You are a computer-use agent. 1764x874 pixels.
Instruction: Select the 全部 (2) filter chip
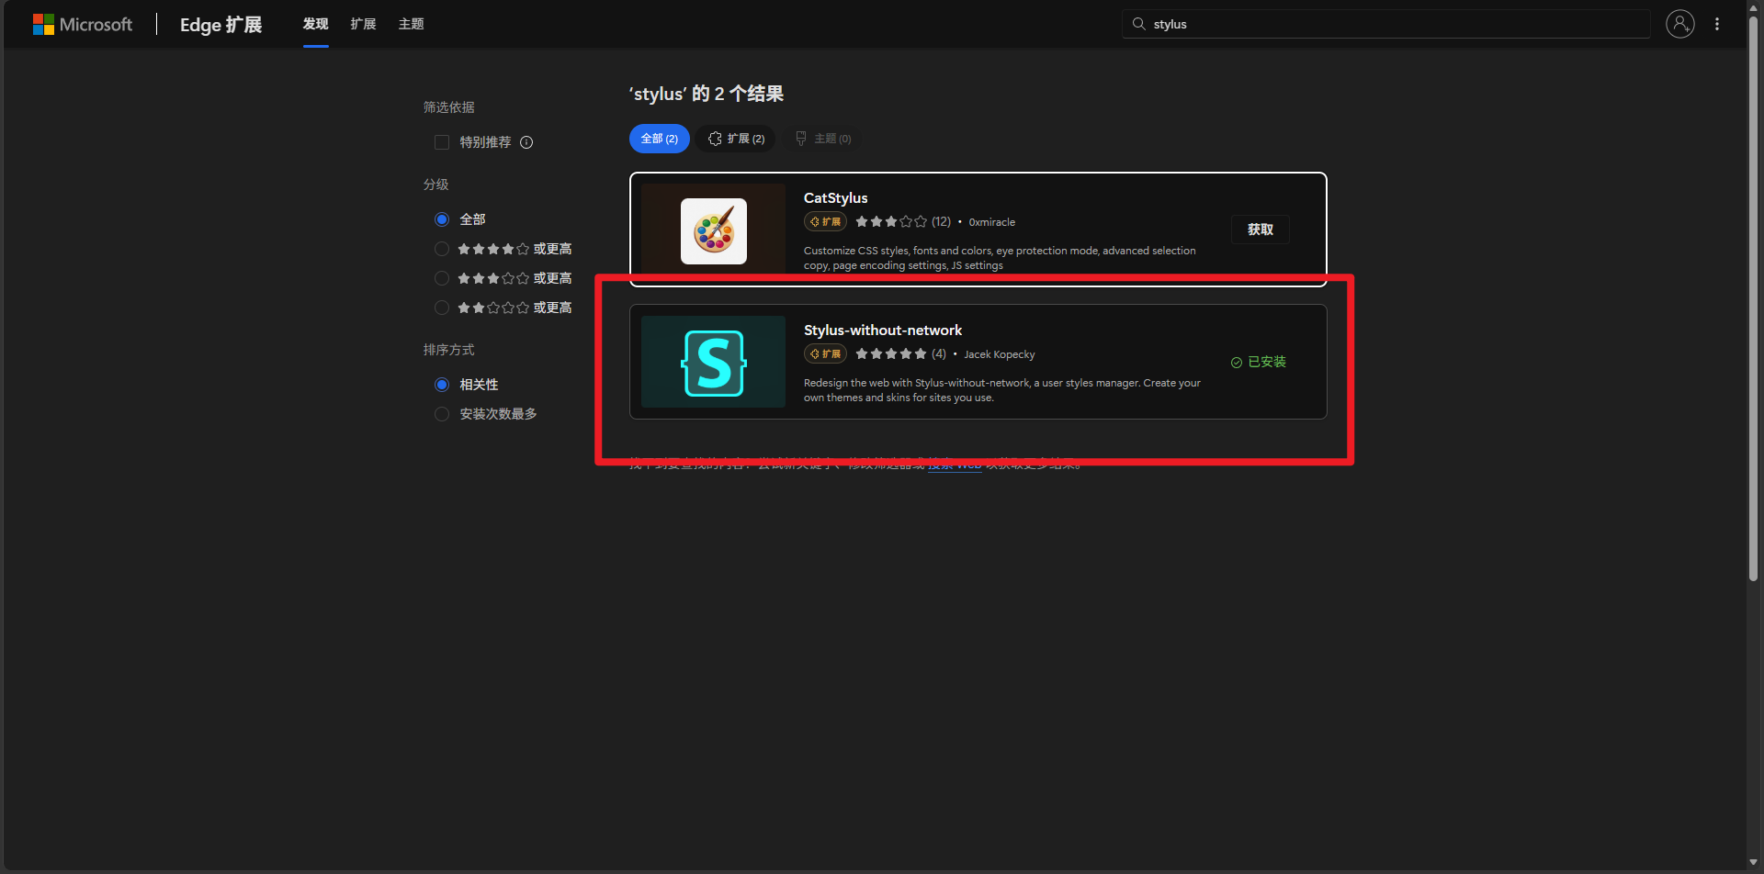coord(660,139)
